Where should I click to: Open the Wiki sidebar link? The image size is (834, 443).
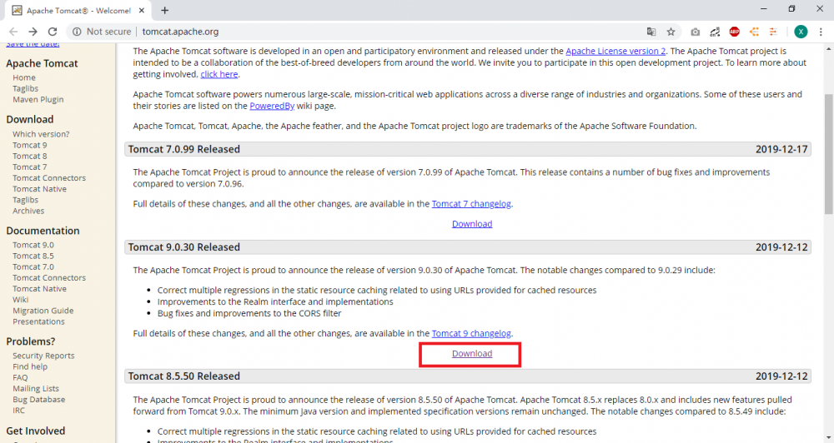(x=20, y=300)
